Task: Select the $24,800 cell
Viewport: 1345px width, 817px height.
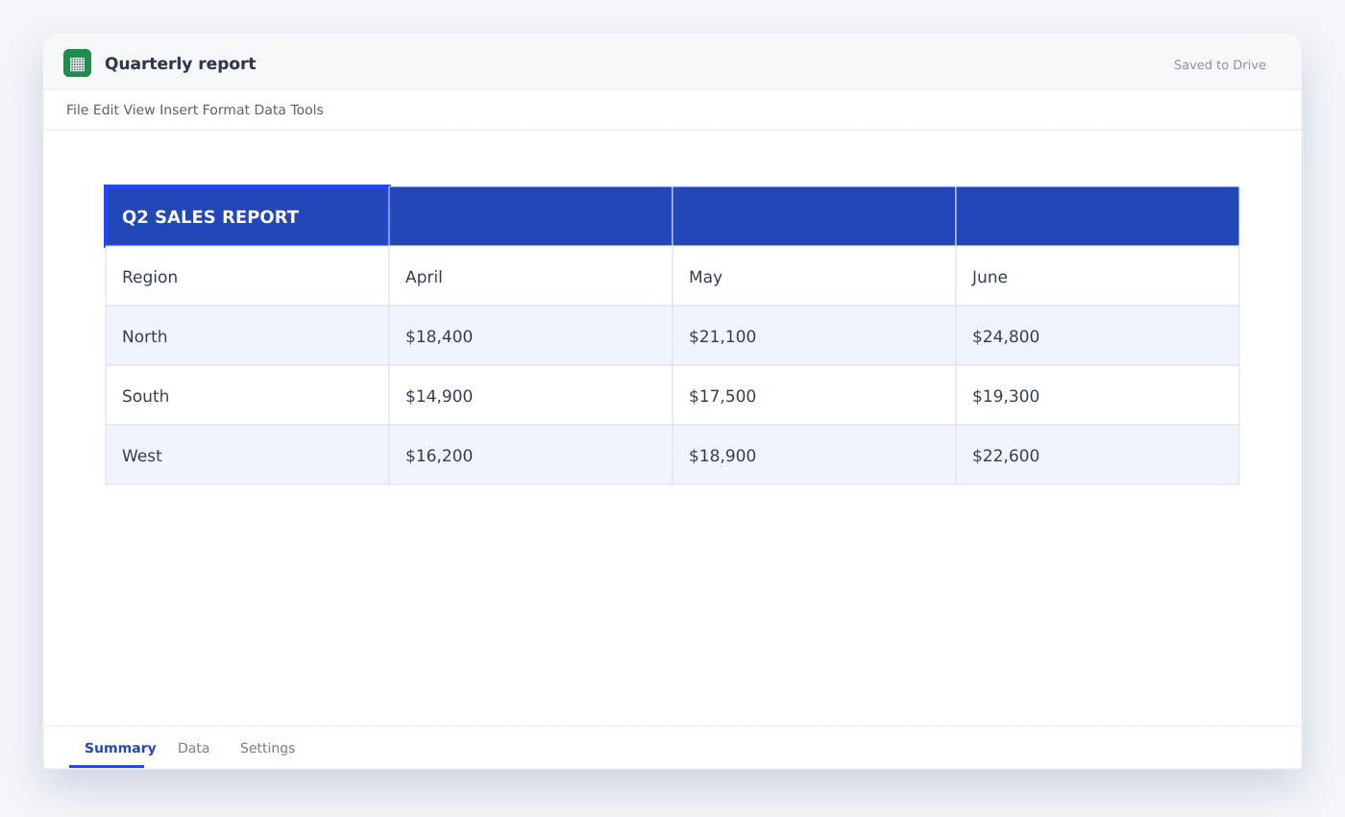Action: (1097, 336)
